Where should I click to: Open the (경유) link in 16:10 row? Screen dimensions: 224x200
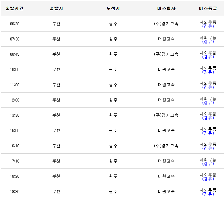click(208, 148)
